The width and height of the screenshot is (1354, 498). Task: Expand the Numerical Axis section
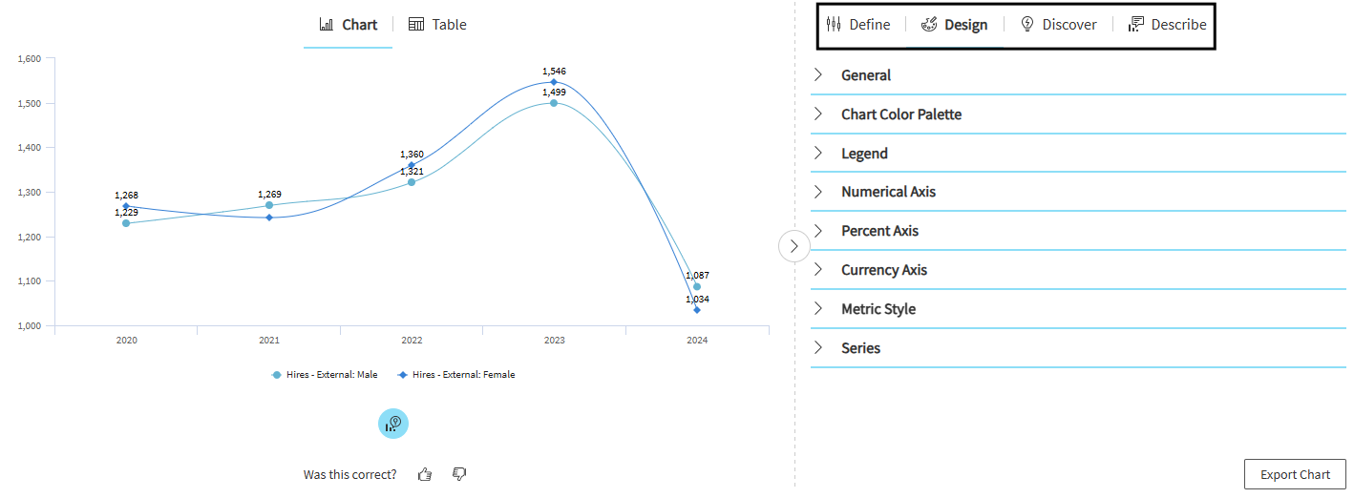[888, 192]
